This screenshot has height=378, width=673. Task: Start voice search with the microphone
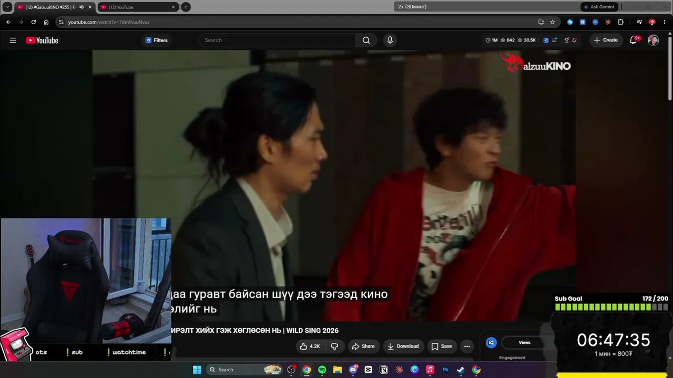coord(390,40)
